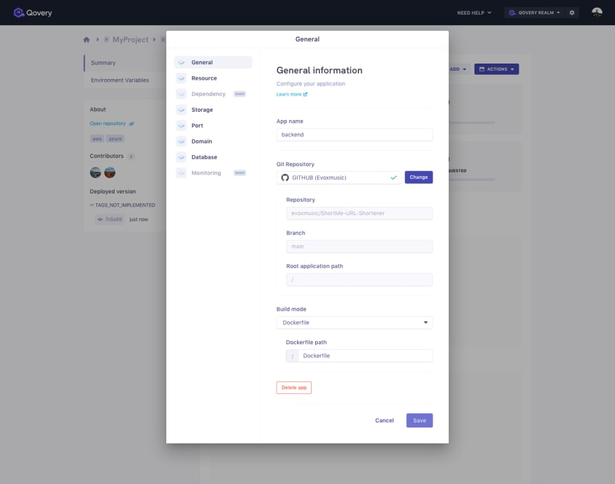Open the settings gear in the top bar
This screenshot has width=615, height=484.
[572, 13]
